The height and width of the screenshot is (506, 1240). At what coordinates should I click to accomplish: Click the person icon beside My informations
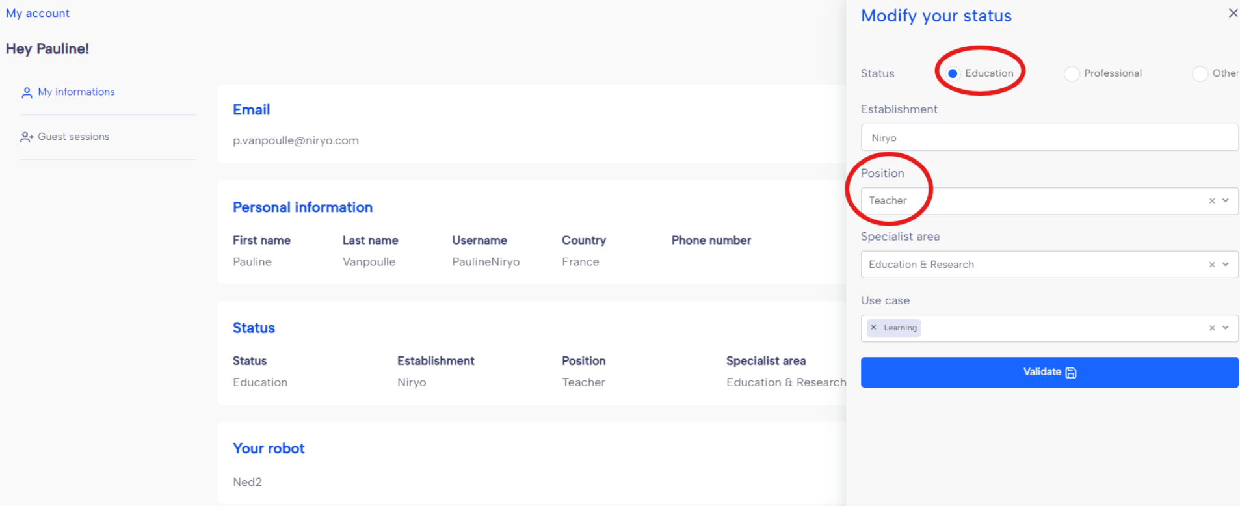pos(27,93)
